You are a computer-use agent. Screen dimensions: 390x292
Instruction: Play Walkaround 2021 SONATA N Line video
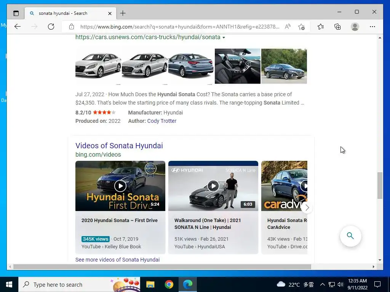213,186
